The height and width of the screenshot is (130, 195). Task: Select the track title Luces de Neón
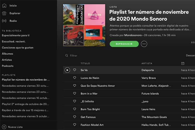(x=90, y=78)
